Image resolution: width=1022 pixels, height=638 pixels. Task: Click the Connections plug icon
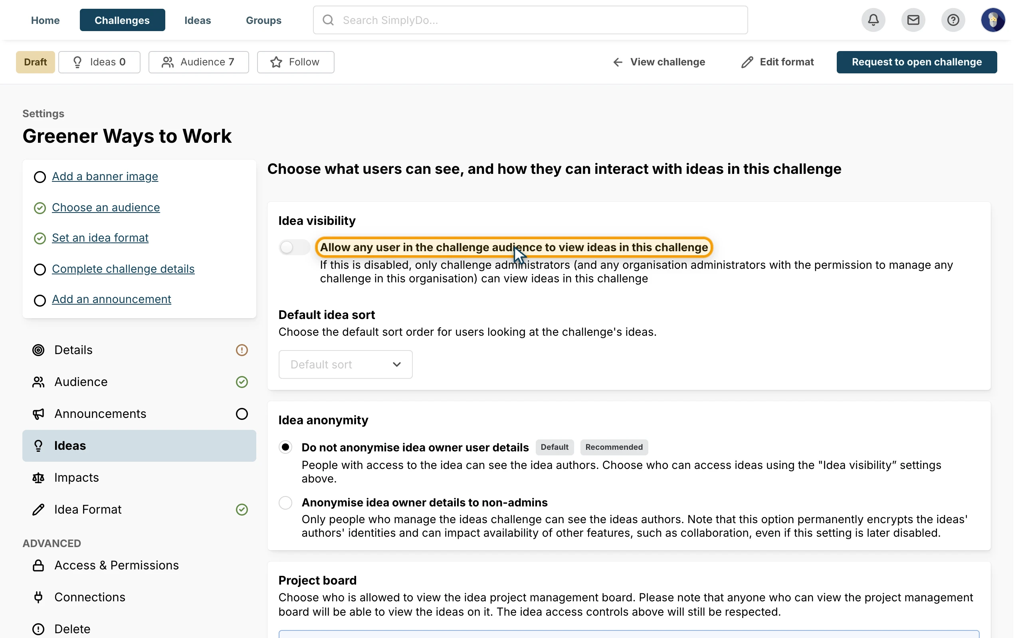tap(38, 597)
